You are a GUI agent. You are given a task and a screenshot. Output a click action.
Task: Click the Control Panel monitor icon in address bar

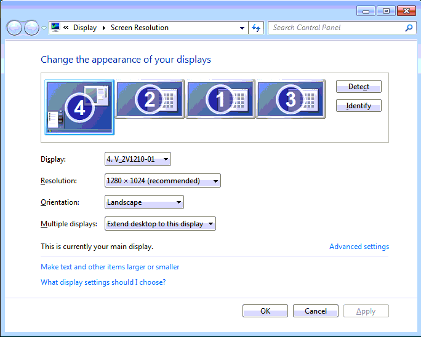[x=55, y=28]
